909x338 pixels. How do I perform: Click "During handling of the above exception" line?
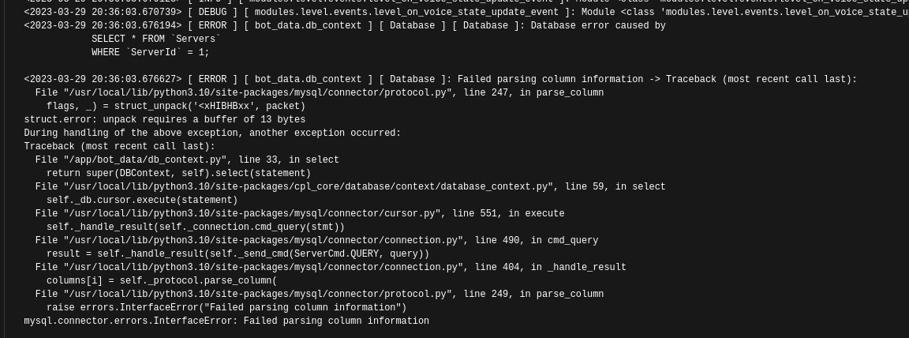point(212,133)
